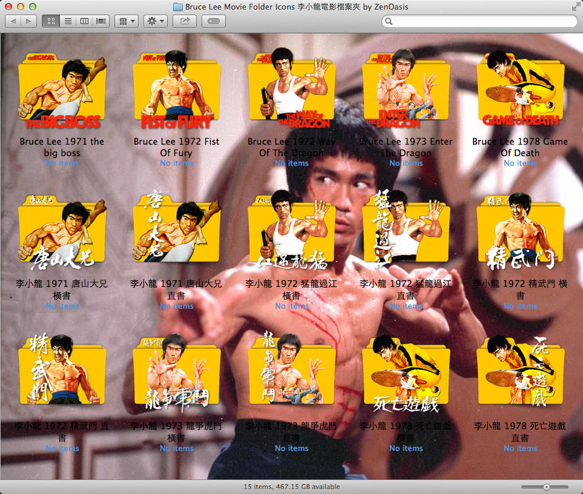Screen dimensions: 583x494
Task: Click label '李小龍 1972 猛龍過江 直書'
Action: pos(406,289)
